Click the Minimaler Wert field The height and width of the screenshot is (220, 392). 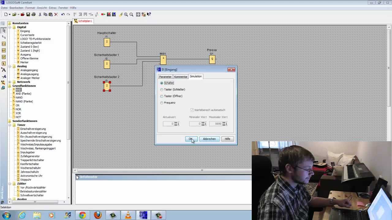[195, 124]
